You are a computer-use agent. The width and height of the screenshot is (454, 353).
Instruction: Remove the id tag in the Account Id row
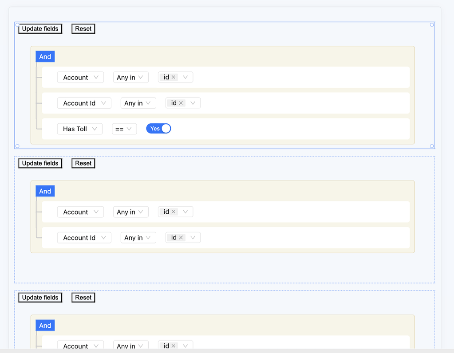tap(180, 102)
